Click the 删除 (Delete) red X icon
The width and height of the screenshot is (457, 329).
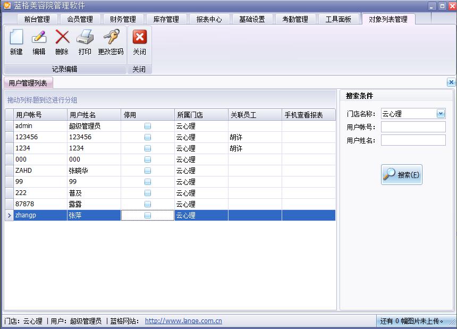click(x=62, y=37)
